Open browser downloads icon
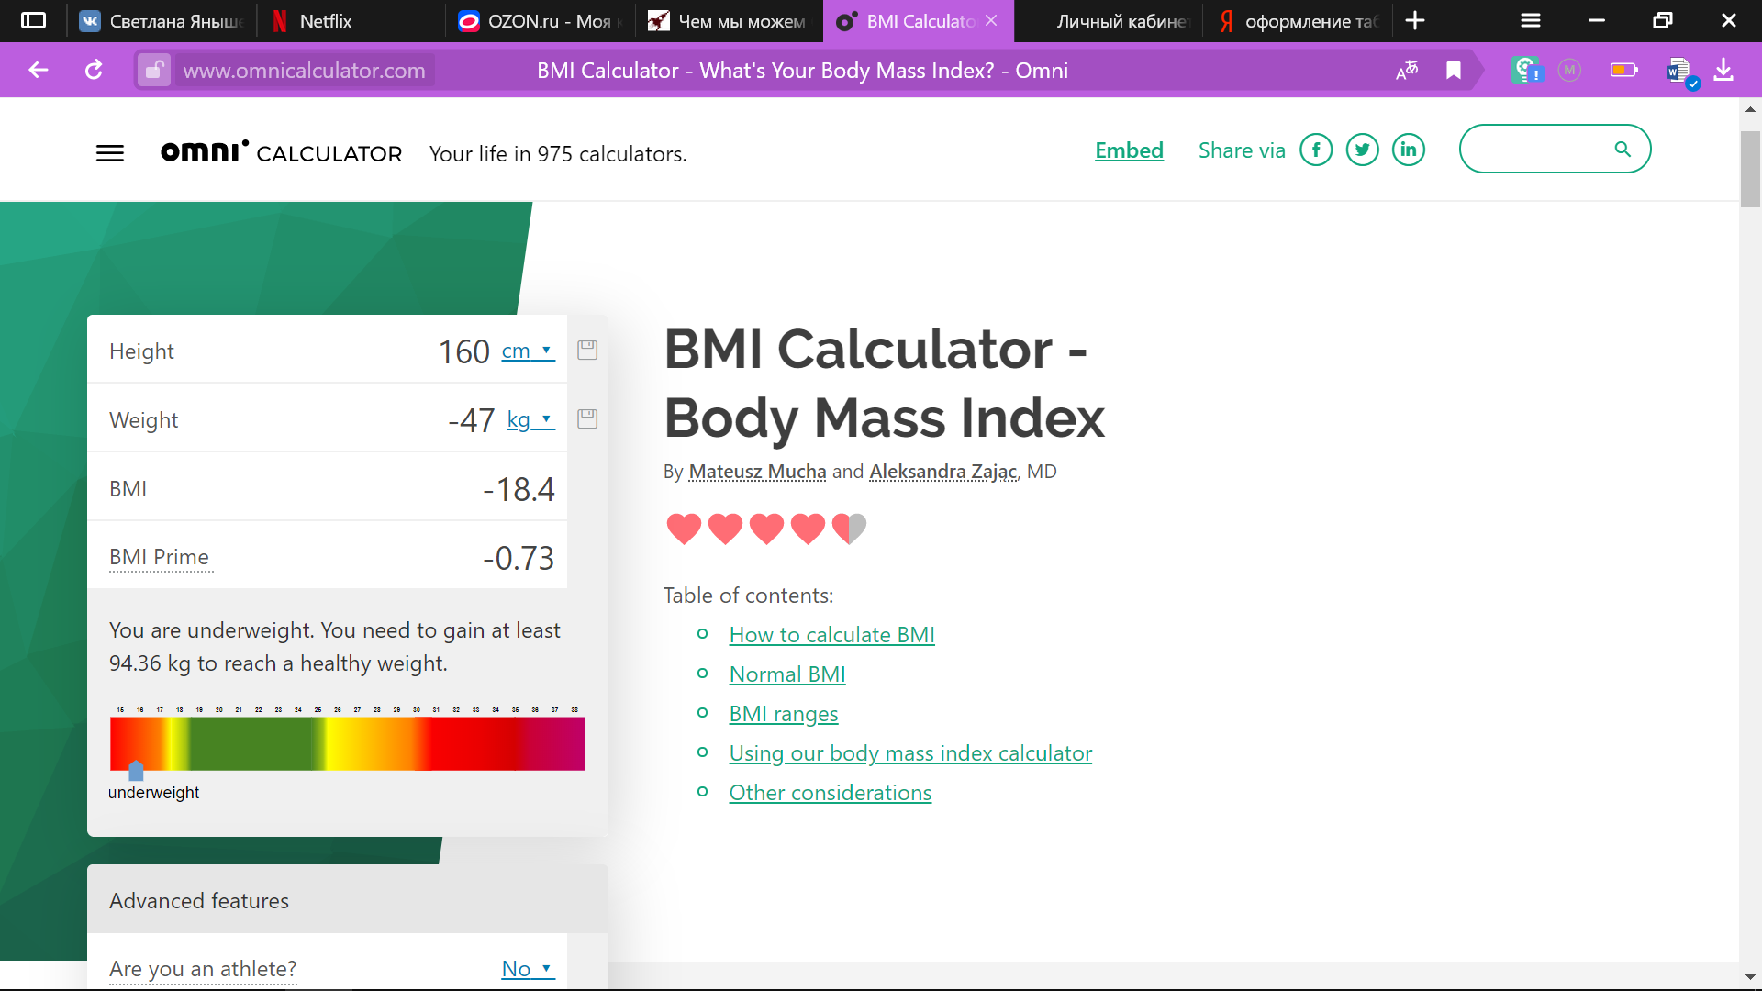This screenshot has width=1762, height=991. click(x=1723, y=70)
